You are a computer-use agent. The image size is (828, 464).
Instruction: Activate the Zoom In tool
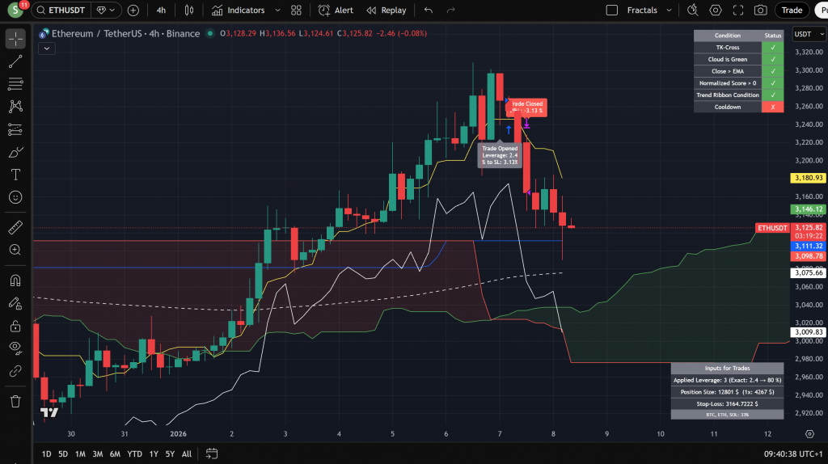point(15,250)
